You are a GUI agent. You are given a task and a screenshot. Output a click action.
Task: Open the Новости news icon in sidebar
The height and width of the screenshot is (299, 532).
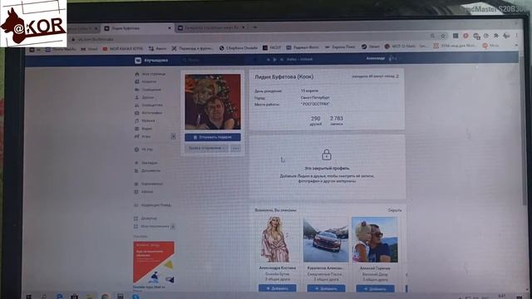pyautogui.click(x=136, y=81)
